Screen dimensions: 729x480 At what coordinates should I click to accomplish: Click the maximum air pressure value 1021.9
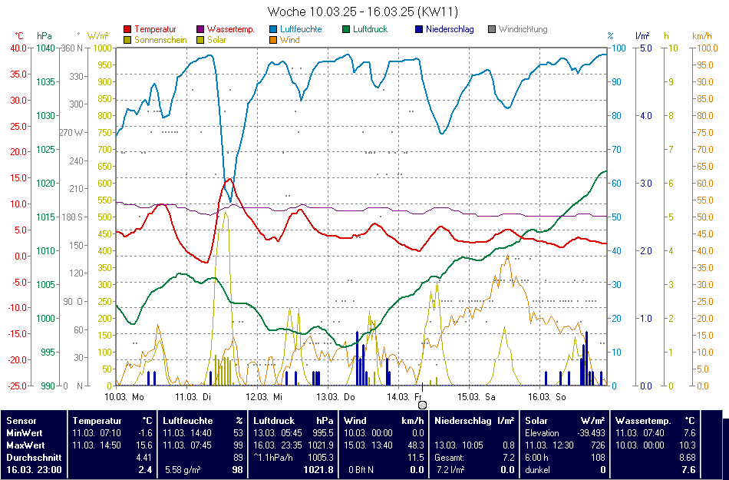pyautogui.click(x=321, y=445)
